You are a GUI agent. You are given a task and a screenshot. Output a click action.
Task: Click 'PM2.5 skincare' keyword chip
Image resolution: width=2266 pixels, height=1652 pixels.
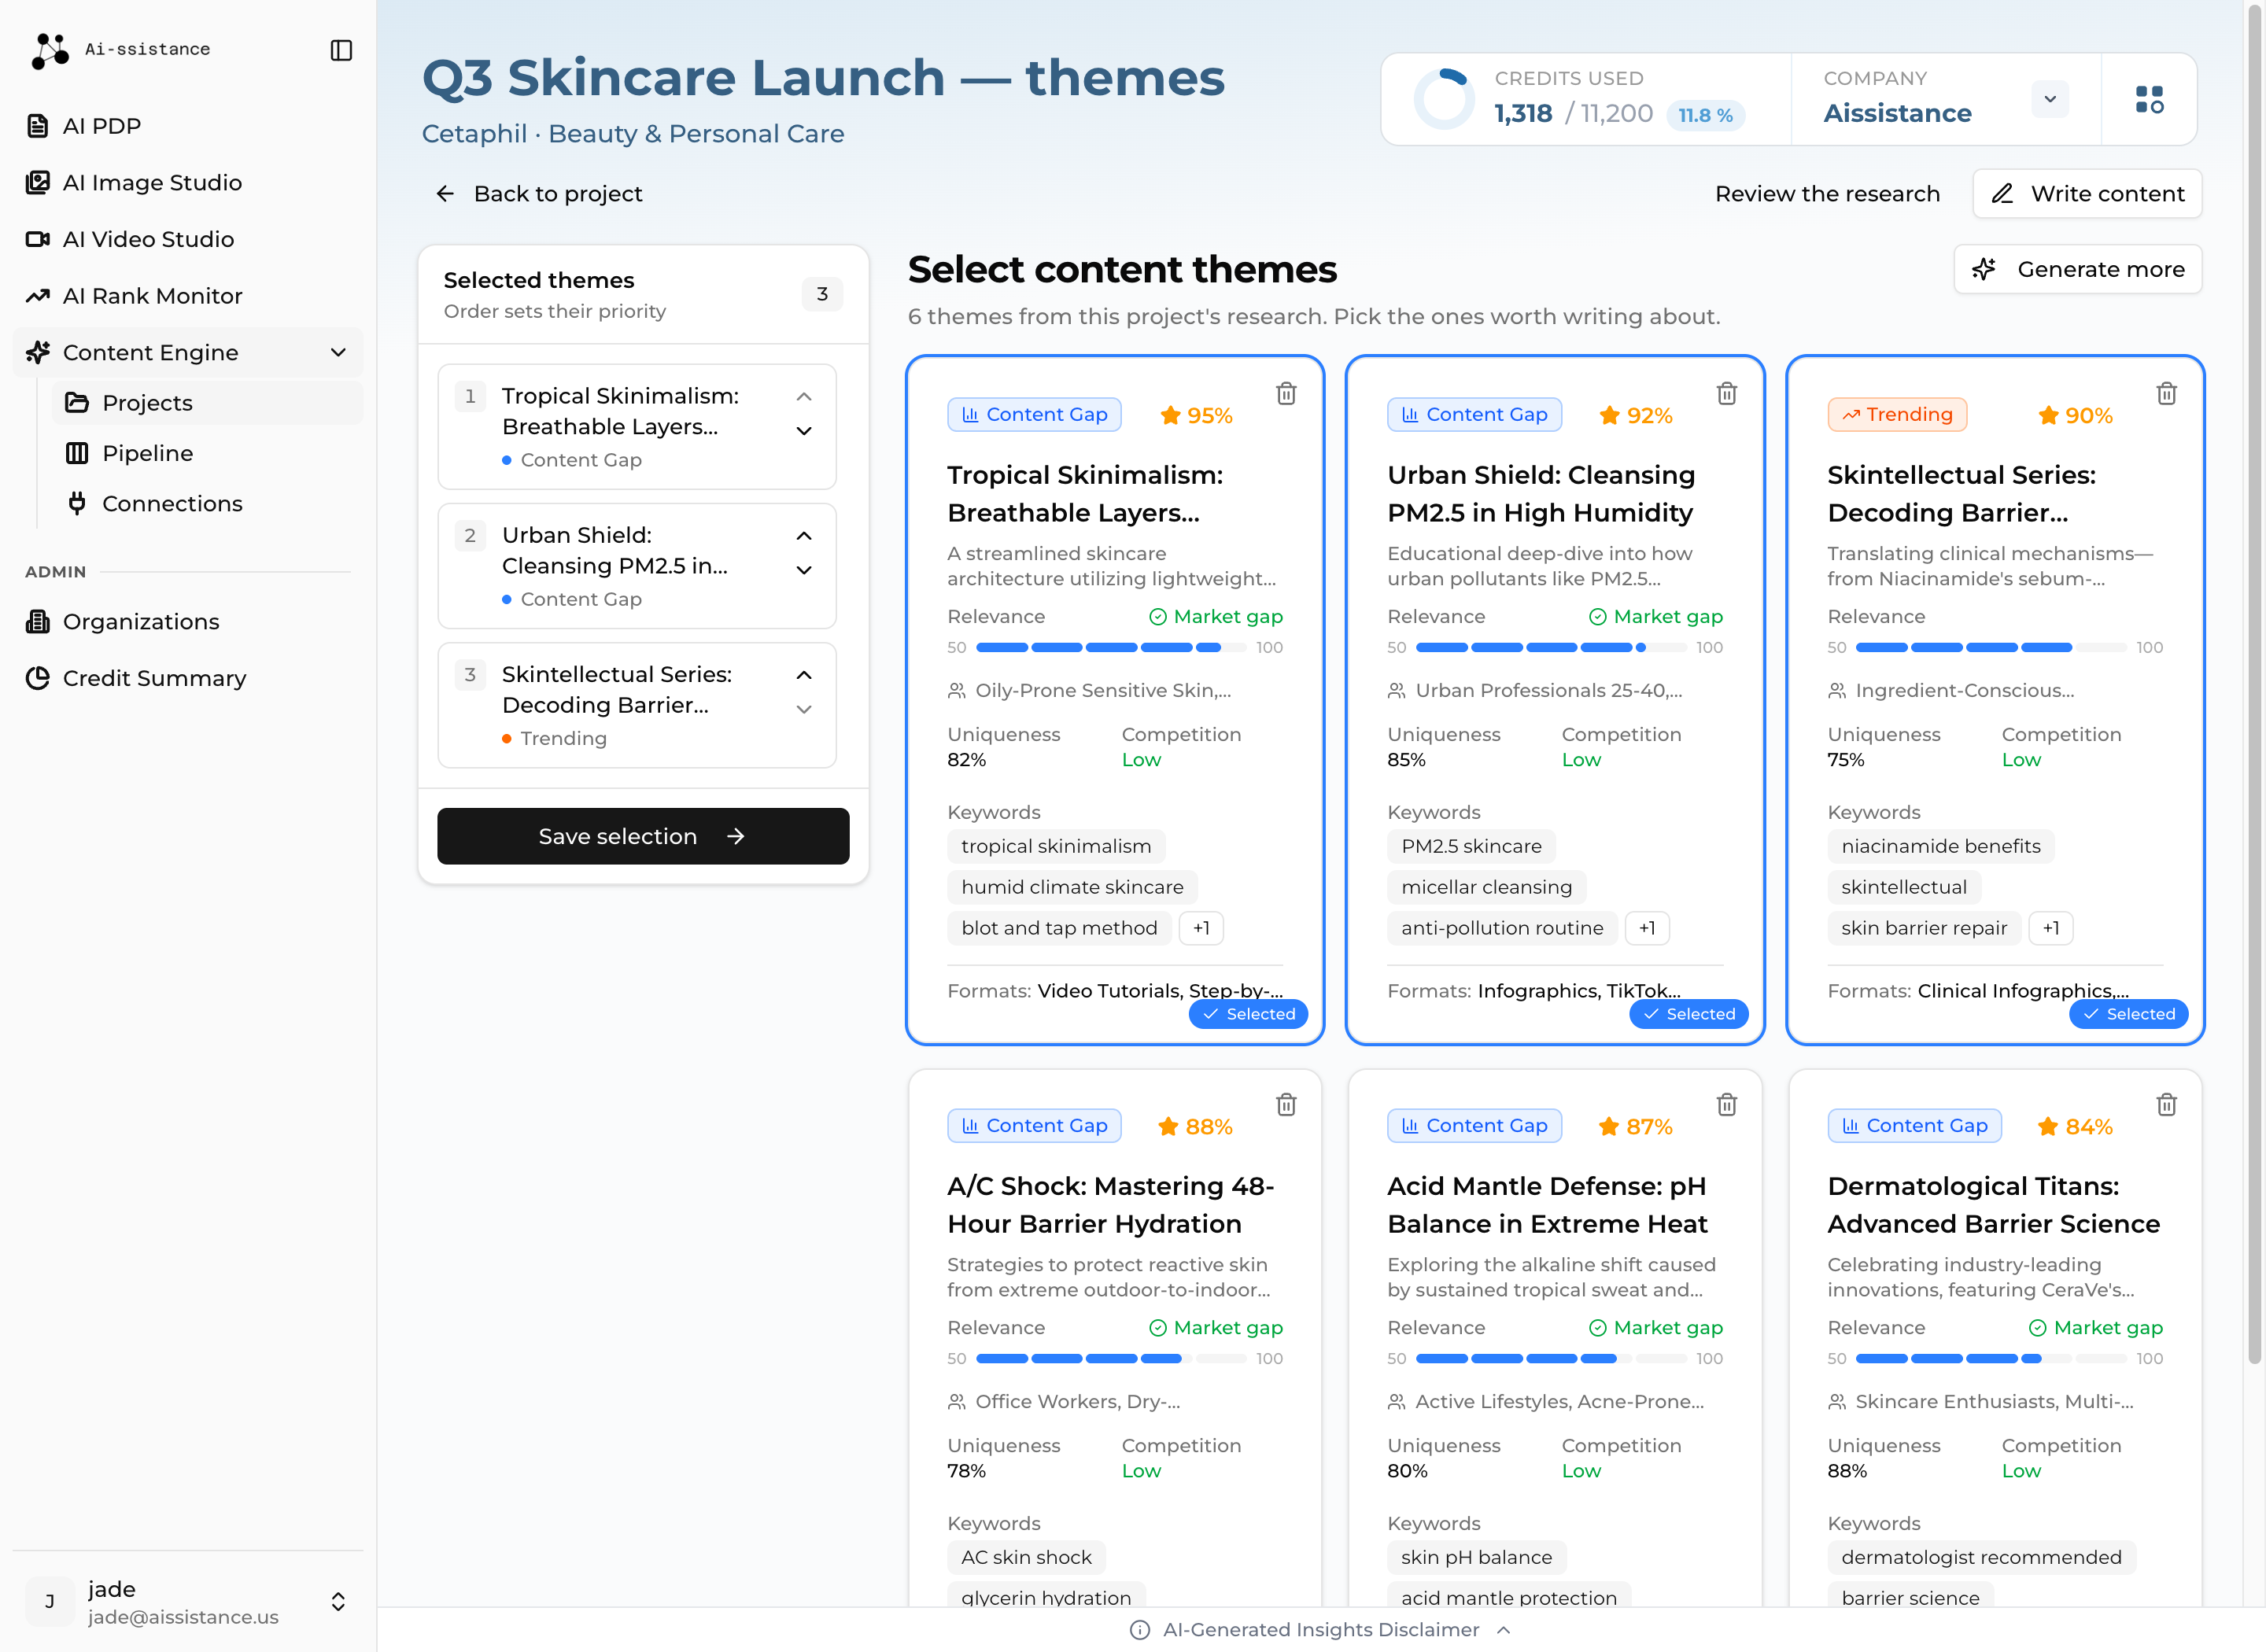pos(1471,846)
